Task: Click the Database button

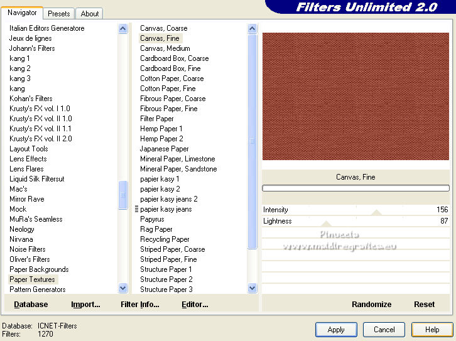Action: tap(31, 305)
